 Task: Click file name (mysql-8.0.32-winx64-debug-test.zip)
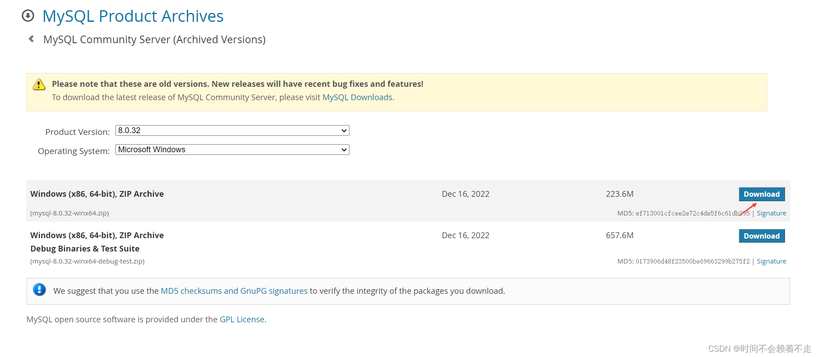87,261
